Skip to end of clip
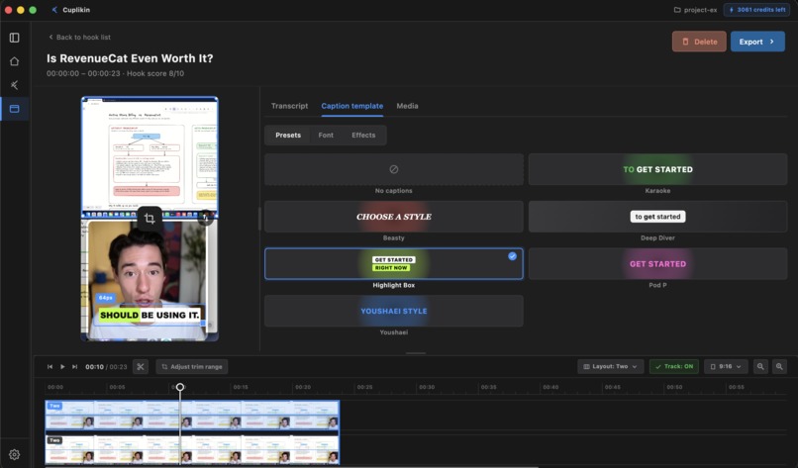 [x=75, y=367]
